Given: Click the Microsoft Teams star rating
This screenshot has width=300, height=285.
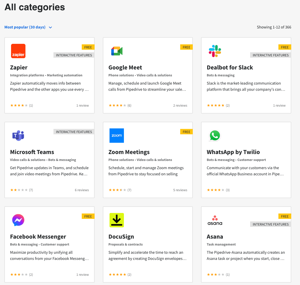Looking at the screenshot, I should (x=19, y=190).
